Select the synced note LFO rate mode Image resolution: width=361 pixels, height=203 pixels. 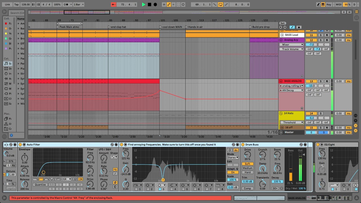115,174
